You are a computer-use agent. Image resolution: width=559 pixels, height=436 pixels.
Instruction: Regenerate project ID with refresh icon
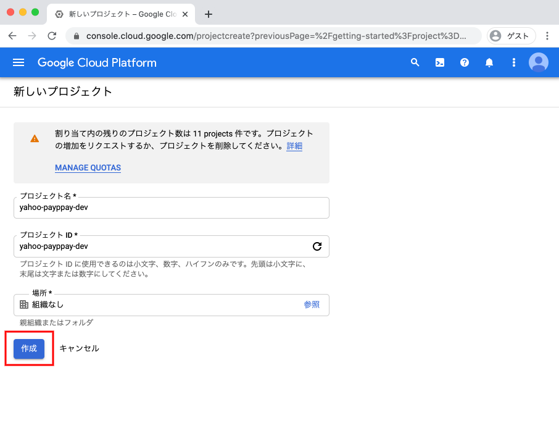click(317, 246)
